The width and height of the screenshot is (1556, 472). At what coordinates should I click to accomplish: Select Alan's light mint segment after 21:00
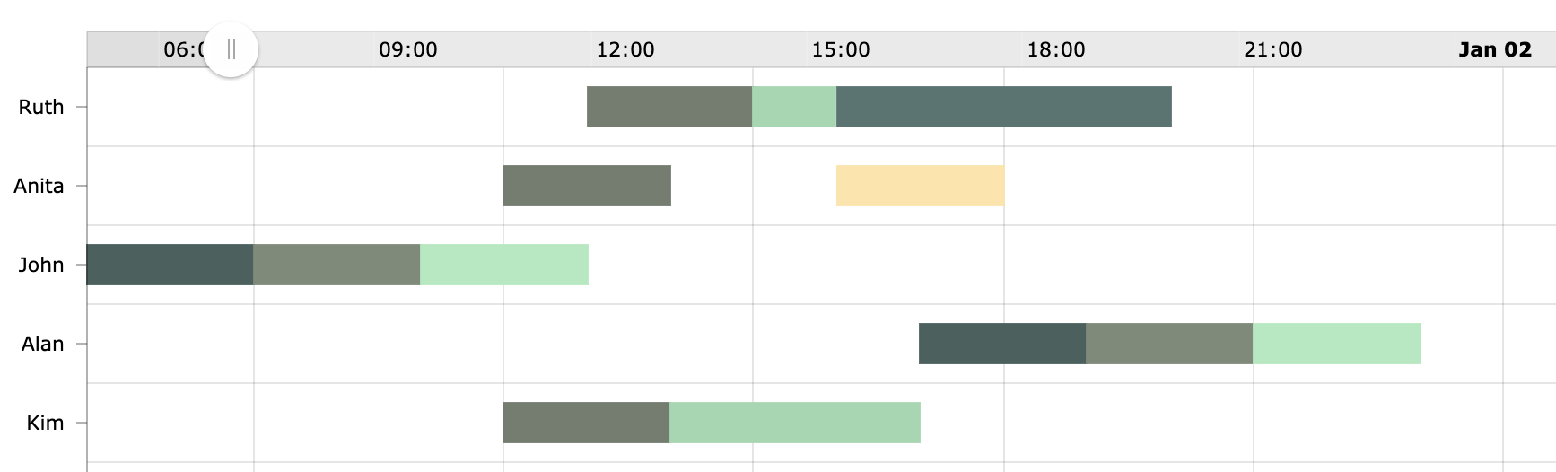click(x=1337, y=344)
